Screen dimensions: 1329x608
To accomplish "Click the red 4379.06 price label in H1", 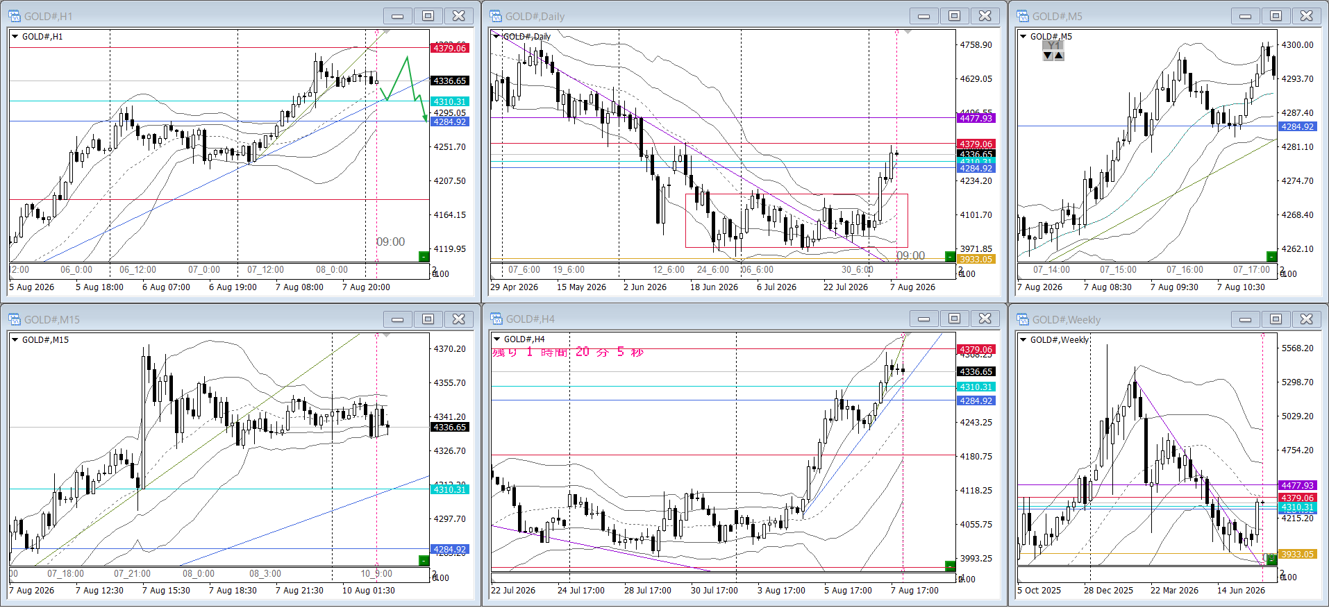I will click(x=450, y=48).
